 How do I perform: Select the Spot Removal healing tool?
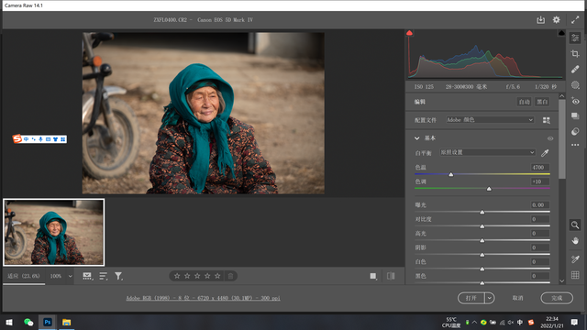pyautogui.click(x=575, y=70)
